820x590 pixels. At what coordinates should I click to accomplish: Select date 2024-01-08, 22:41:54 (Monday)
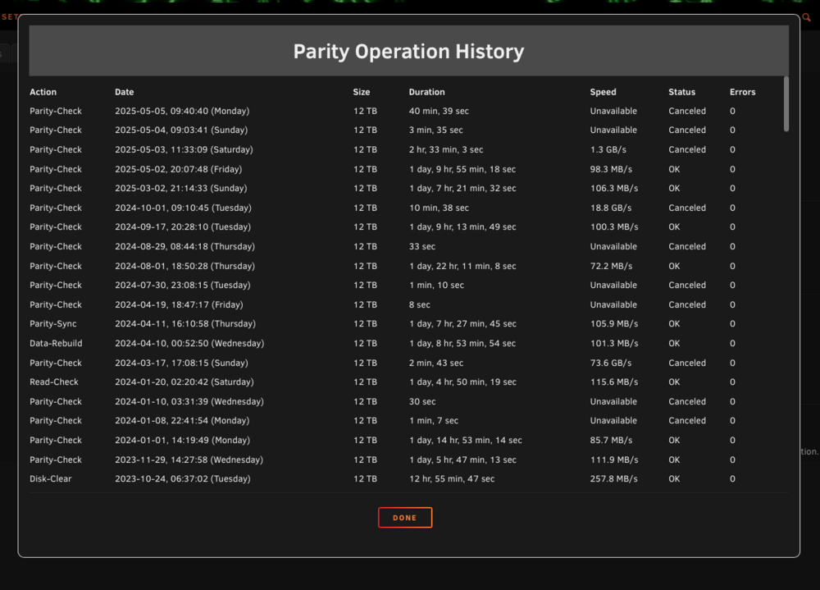tap(182, 420)
